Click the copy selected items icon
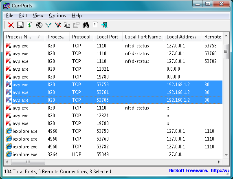The width and height of the screenshot is (233, 179). (67, 25)
